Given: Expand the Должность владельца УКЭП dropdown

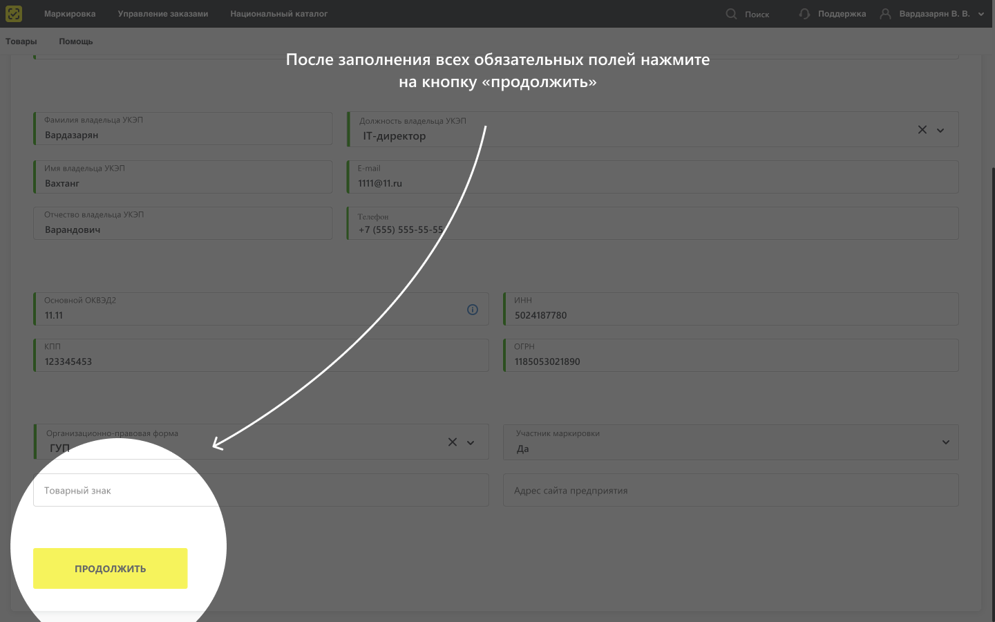Looking at the screenshot, I should pyautogui.click(x=940, y=130).
